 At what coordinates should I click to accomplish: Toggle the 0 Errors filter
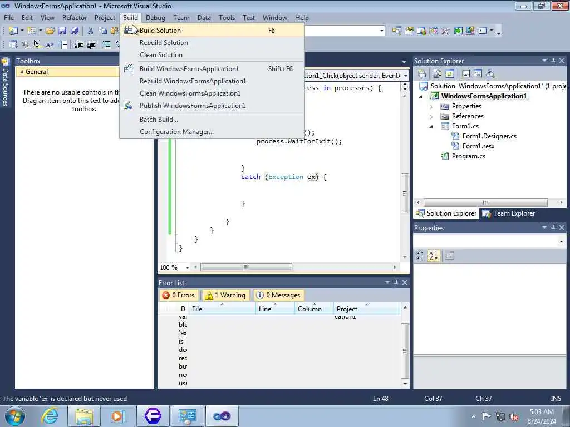coord(179,295)
